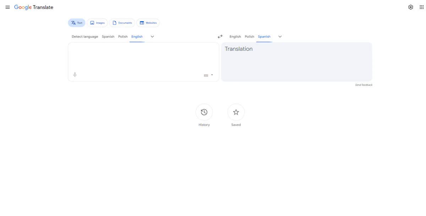Click inside the text input area
Viewport: 426px width, 216px height.
(142, 57)
